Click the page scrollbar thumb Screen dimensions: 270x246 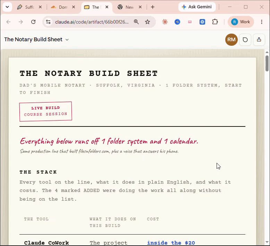(267, 63)
